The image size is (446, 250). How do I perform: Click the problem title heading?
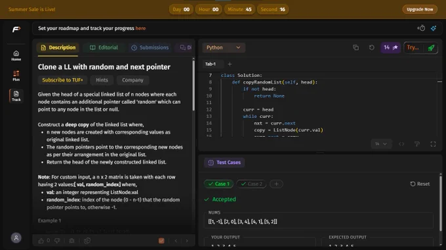tap(104, 67)
